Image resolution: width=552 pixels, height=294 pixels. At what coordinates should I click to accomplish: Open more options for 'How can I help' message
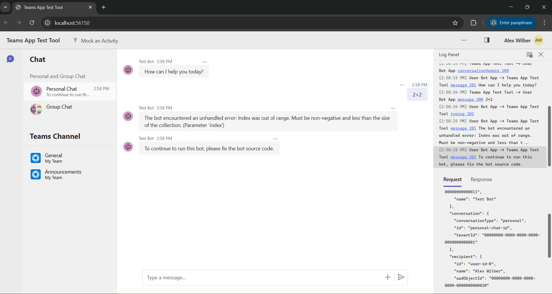(205, 62)
